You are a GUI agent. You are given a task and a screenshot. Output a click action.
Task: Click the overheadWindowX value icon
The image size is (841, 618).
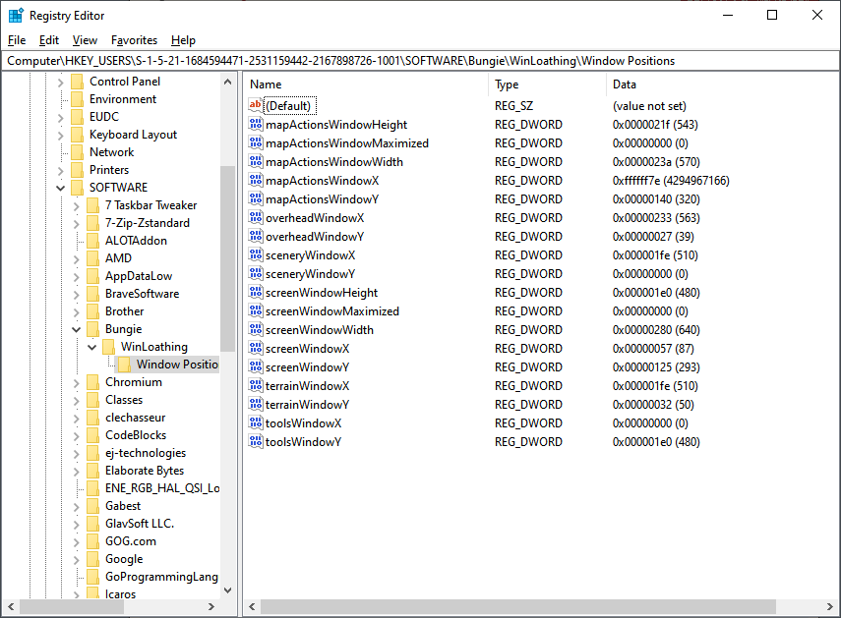[x=256, y=218]
